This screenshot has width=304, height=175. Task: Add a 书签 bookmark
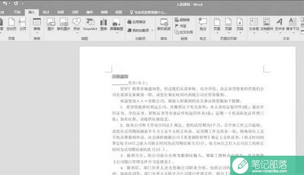click(x=181, y=26)
